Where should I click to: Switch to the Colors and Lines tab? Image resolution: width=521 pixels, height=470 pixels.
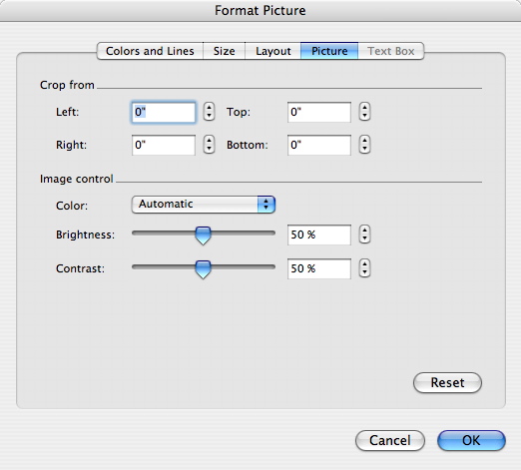point(150,51)
